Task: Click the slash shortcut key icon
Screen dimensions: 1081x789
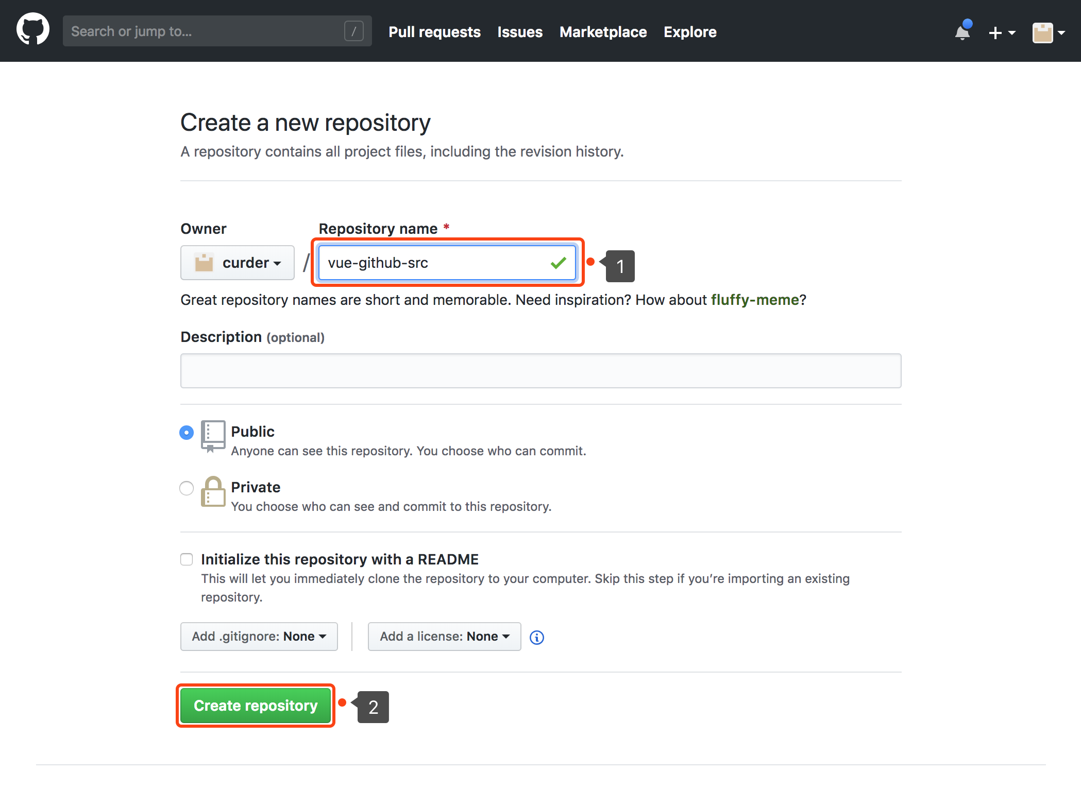Action: (x=354, y=31)
